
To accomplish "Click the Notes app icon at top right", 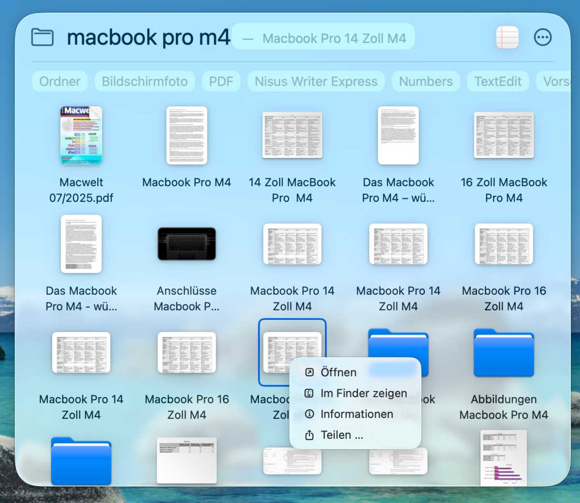I will coord(507,37).
